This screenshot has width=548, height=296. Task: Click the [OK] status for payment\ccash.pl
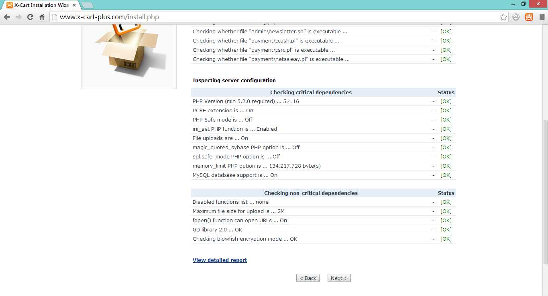[x=446, y=41]
